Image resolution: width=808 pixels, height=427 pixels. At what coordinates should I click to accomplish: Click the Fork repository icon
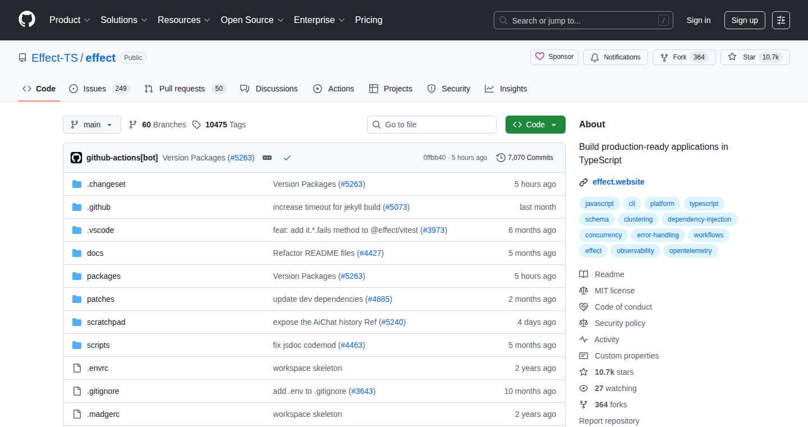664,57
